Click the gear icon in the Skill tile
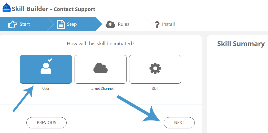The width and height of the screenshot is (268, 133). click(155, 68)
